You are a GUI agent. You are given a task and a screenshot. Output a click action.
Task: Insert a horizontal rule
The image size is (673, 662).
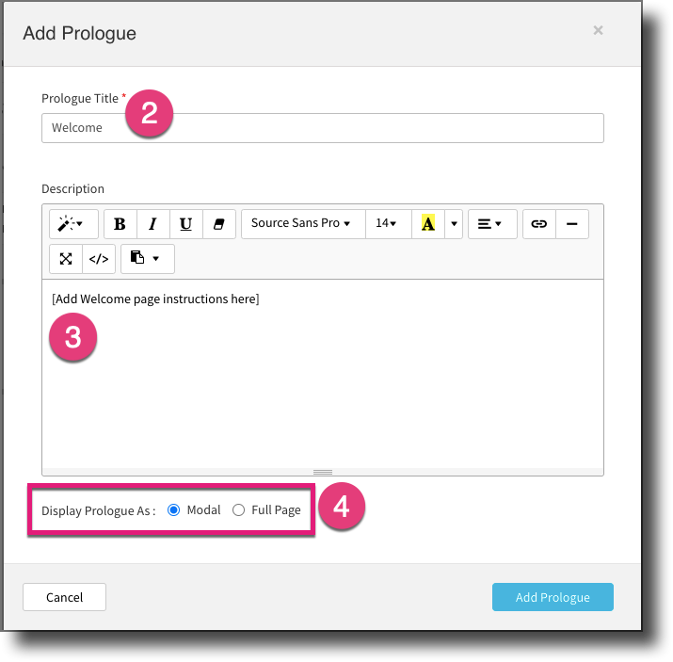(572, 224)
